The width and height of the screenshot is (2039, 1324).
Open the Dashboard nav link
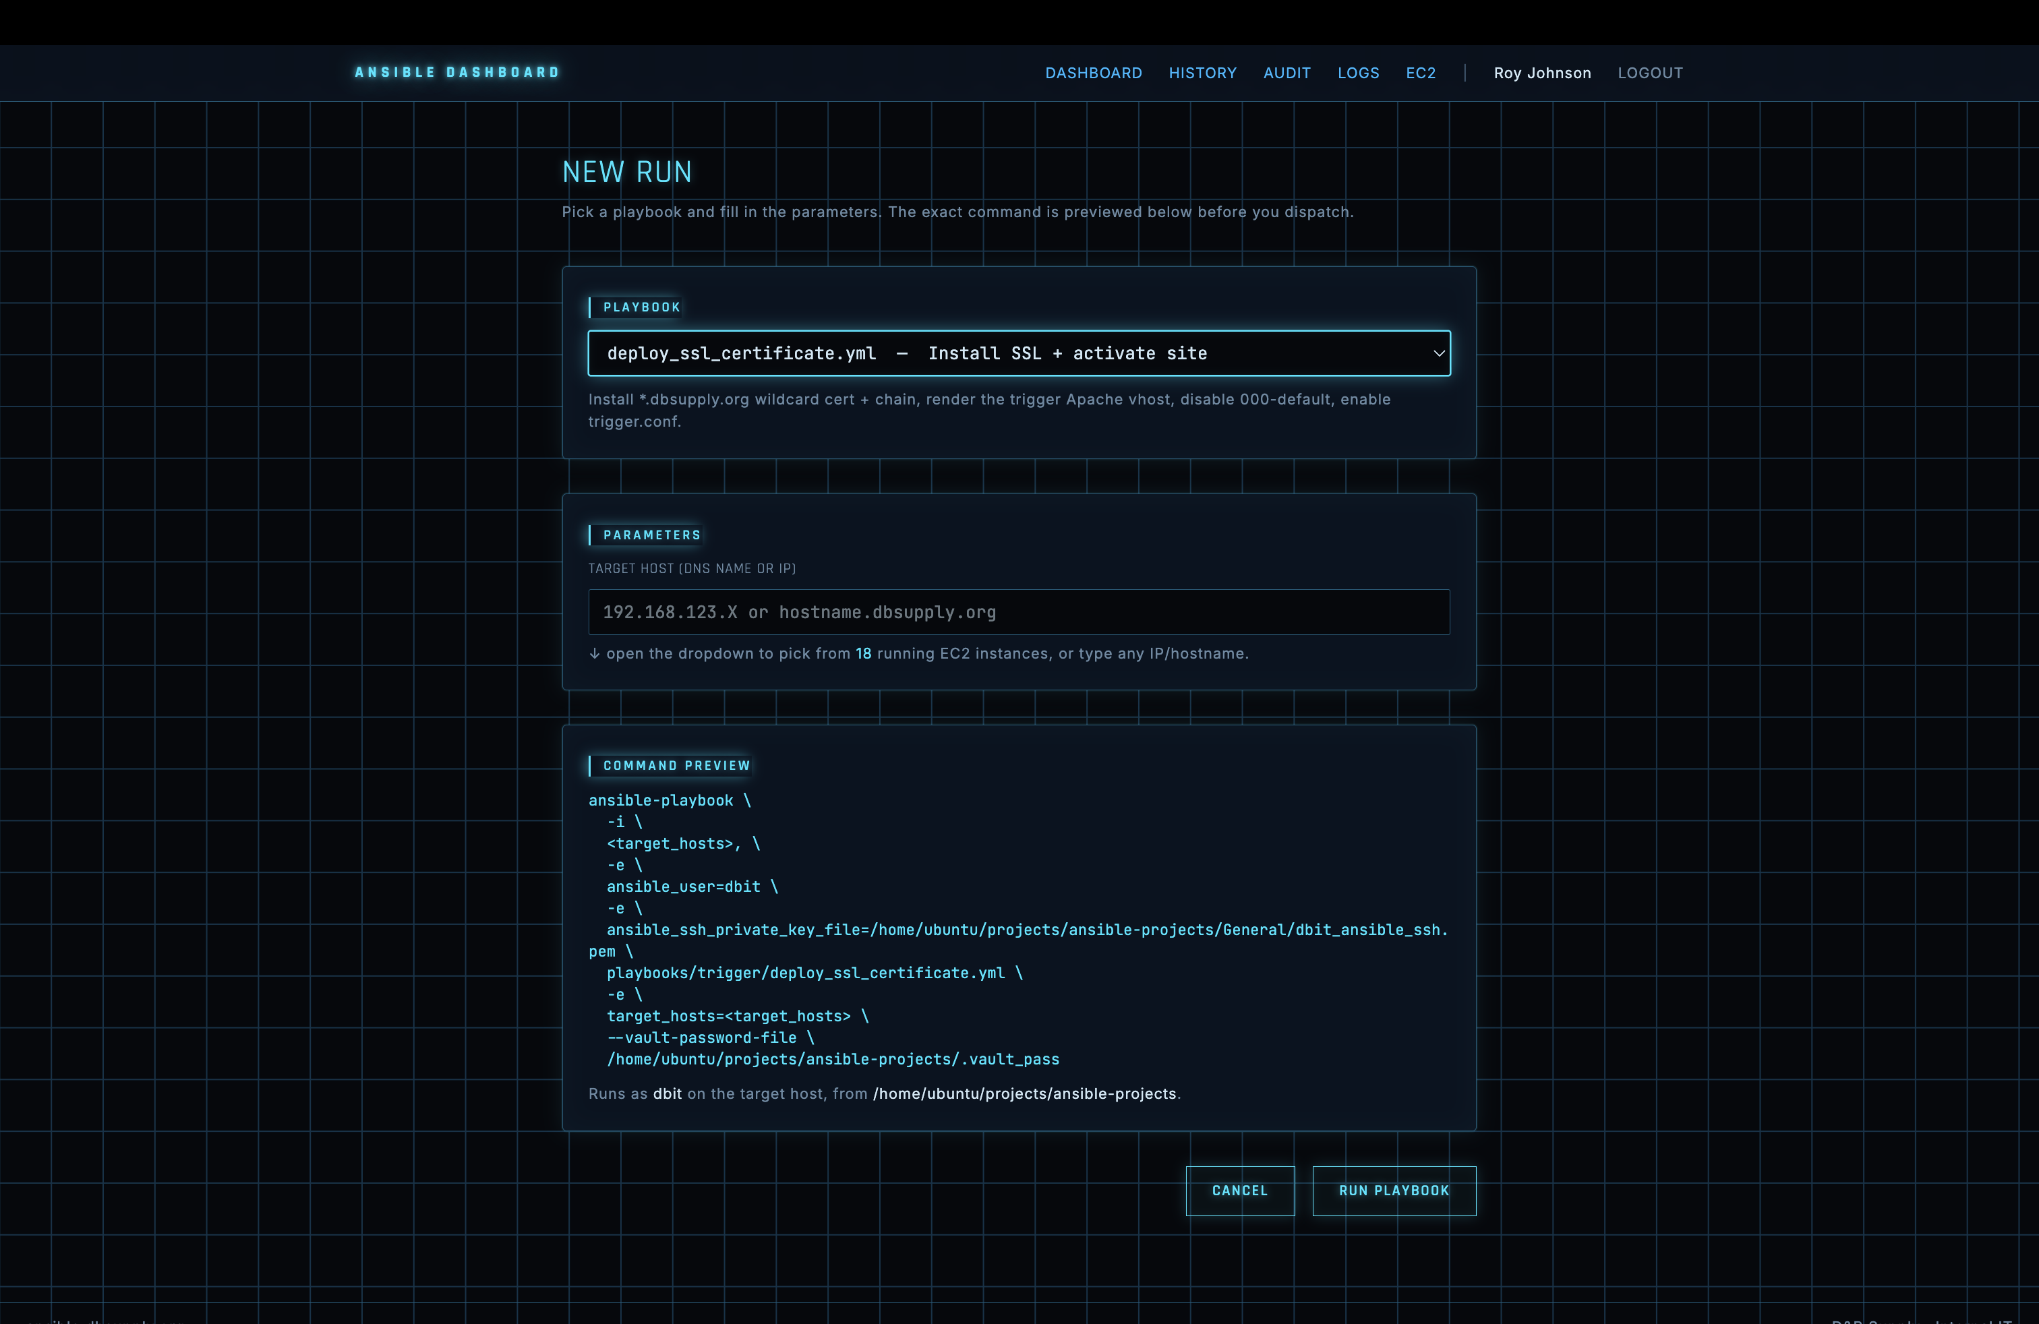tap(1093, 73)
